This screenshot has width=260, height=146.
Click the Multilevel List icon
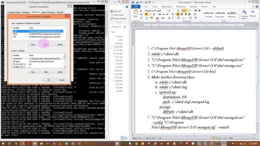click(x=189, y=11)
